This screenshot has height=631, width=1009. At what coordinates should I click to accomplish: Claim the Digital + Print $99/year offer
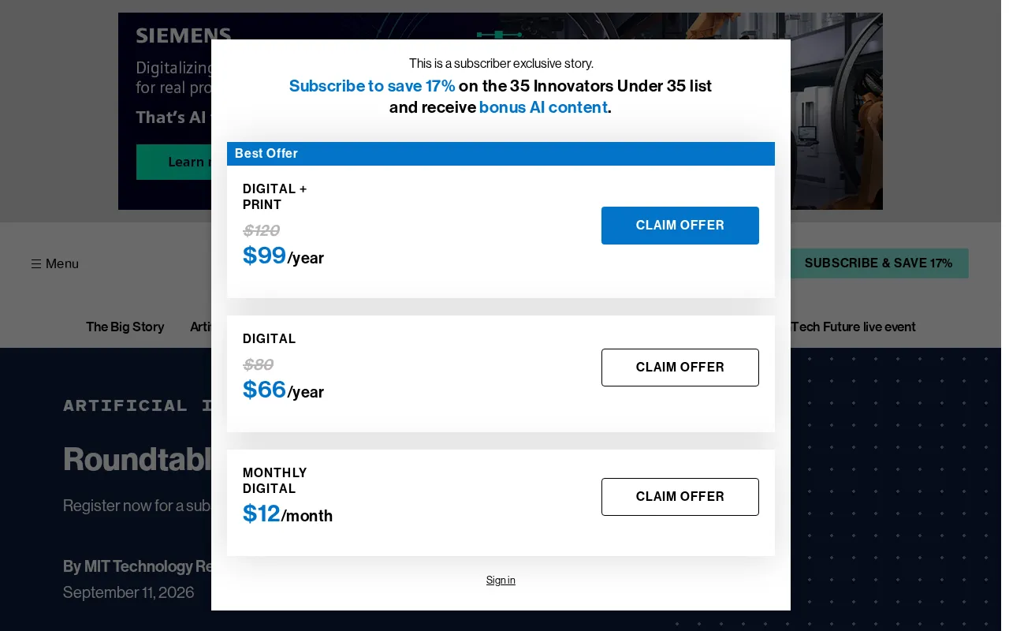click(x=679, y=226)
